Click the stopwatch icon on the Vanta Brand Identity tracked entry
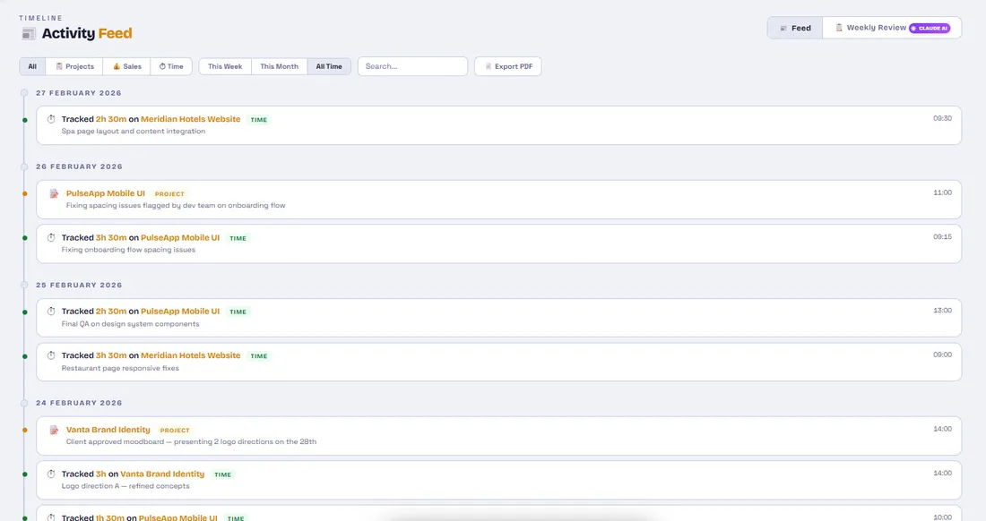986x521 pixels. click(x=51, y=473)
